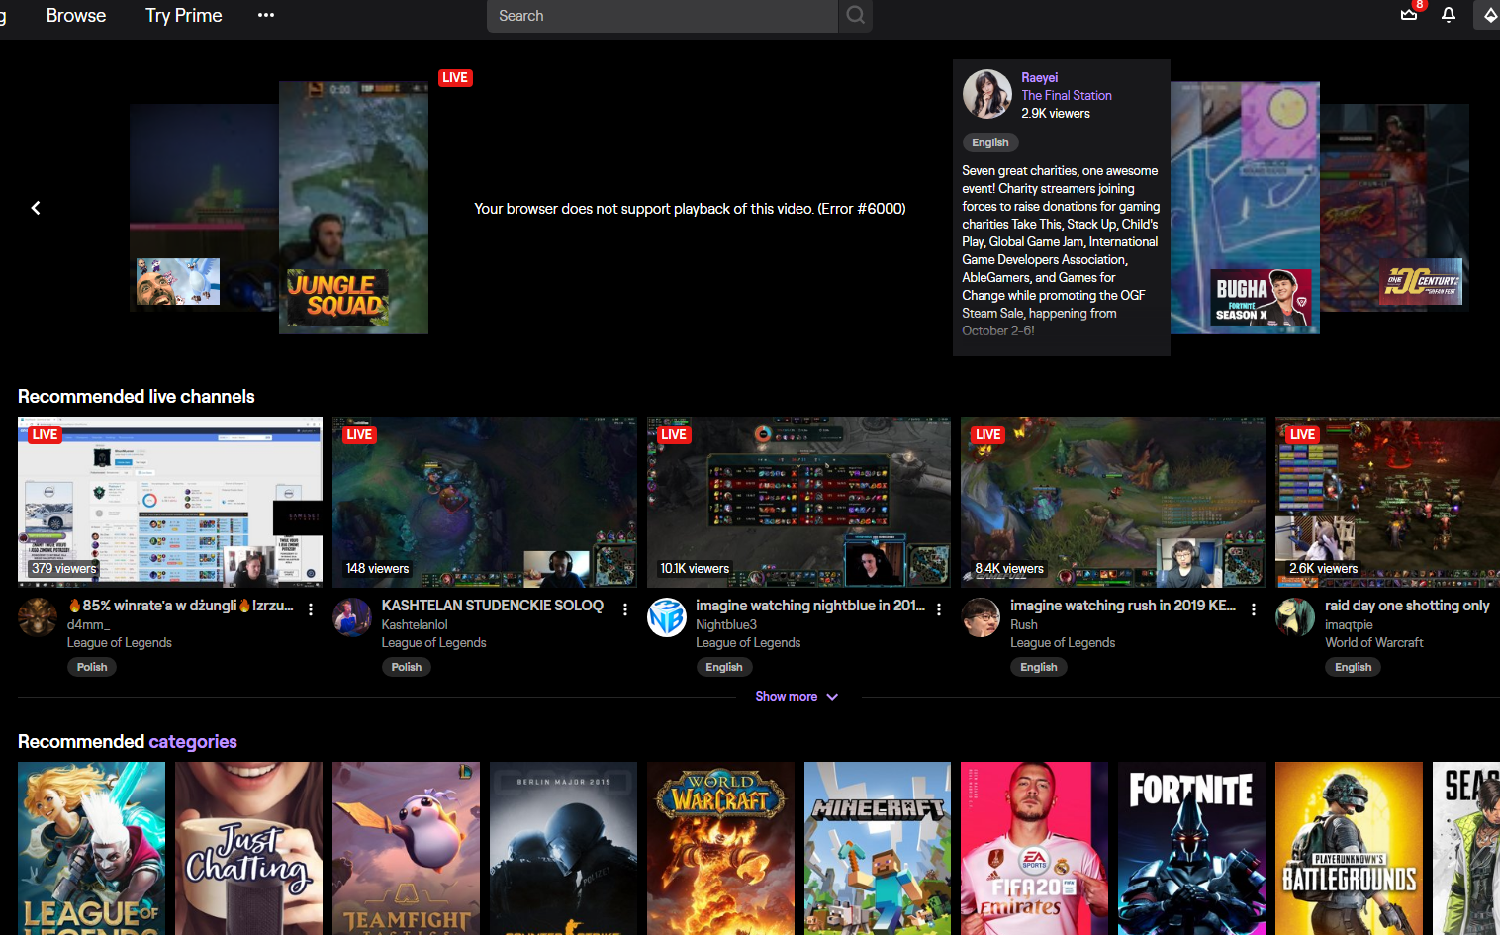Image resolution: width=1500 pixels, height=935 pixels.
Task: Click Kashtelanlol channel avatar
Action: tap(352, 617)
